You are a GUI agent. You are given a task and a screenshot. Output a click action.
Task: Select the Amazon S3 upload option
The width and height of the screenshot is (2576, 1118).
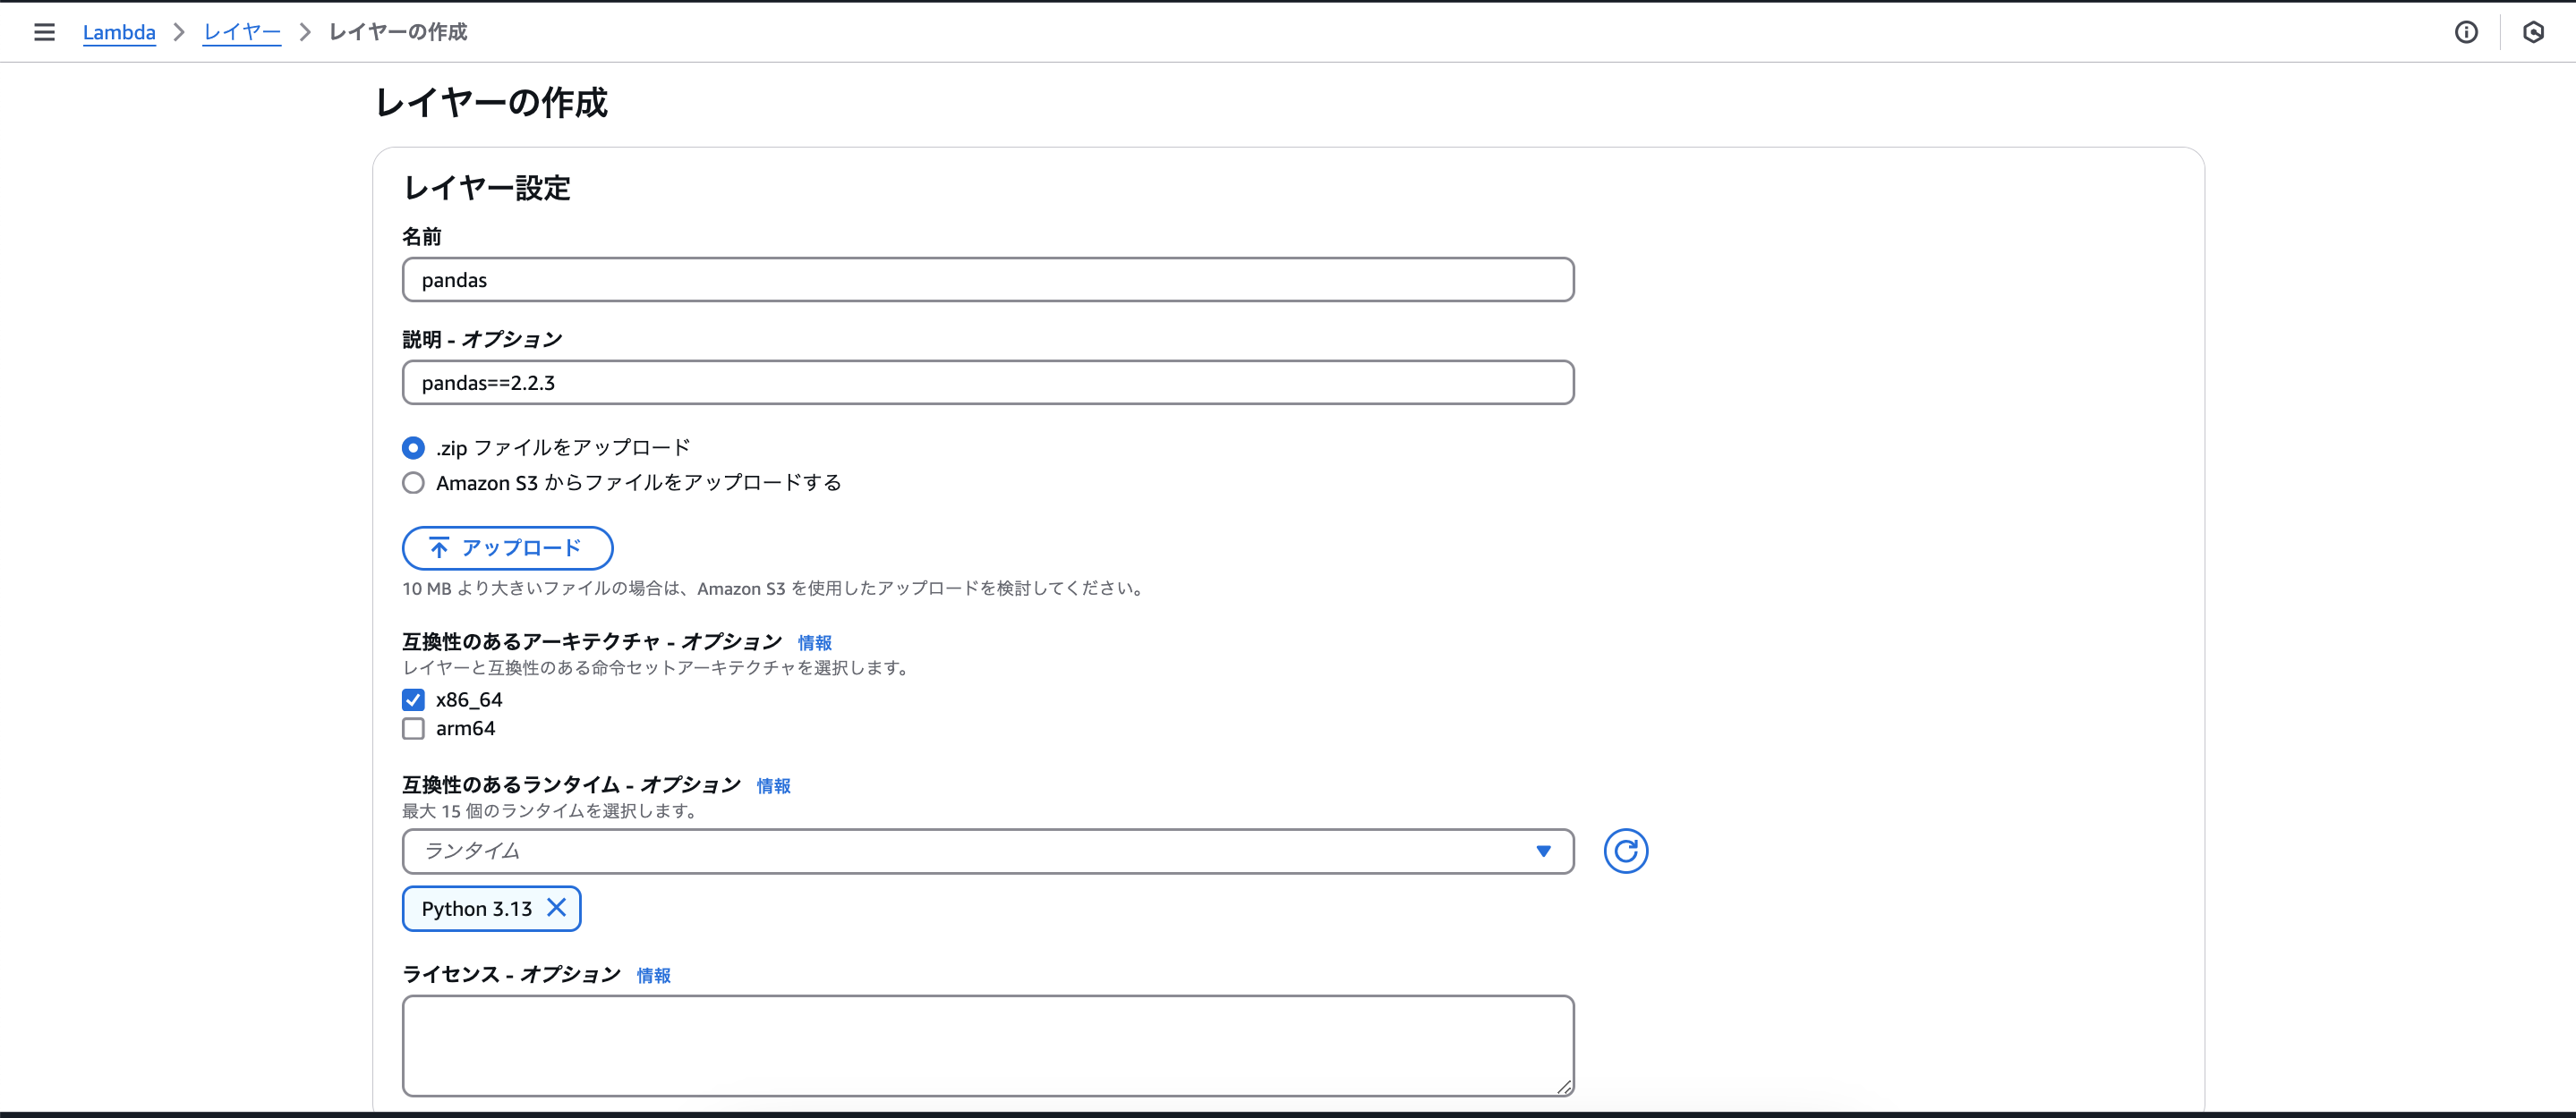[413, 483]
